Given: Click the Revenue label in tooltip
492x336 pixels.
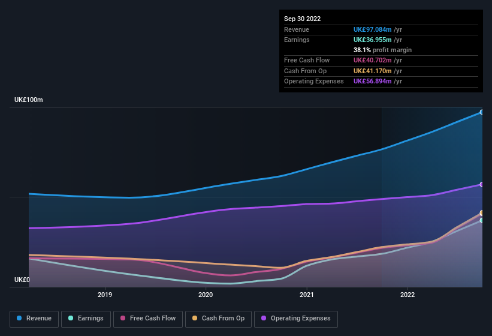Looking at the screenshot, I should pos(297,29).
